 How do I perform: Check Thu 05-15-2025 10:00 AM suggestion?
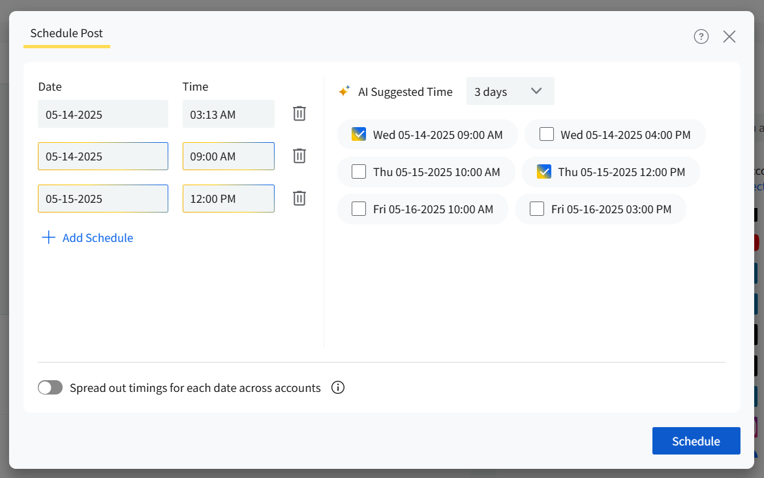coord(359,172)
